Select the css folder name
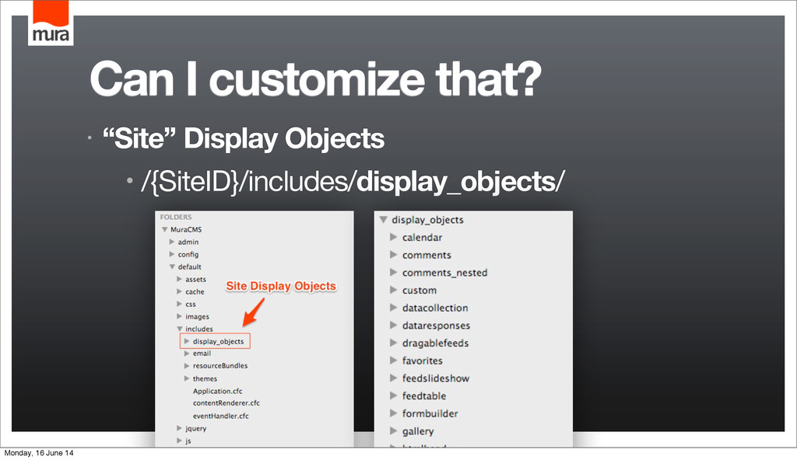This screenshot has height=460, width=797. [x=191, y=304]
